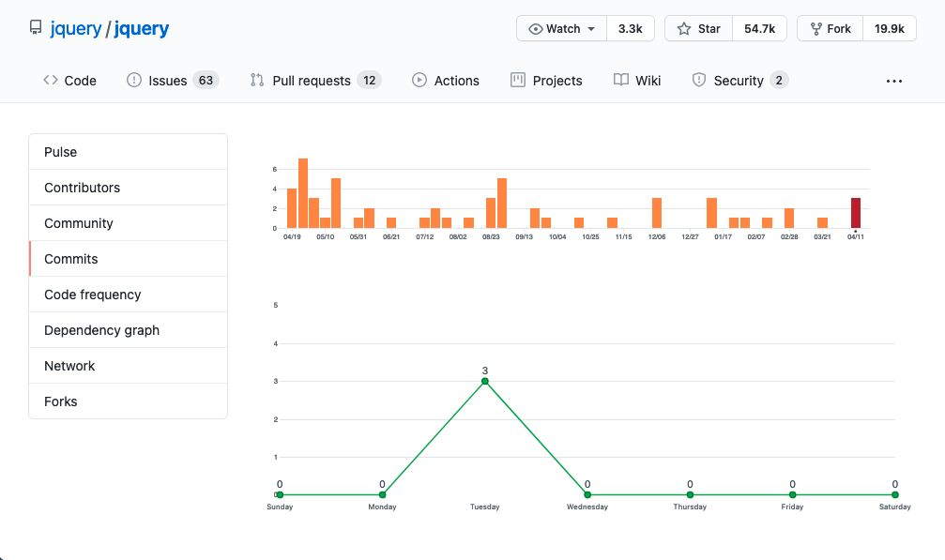Click the Monday data point on line chart
This screenshot has width=945, height=560.
[382, 495]
